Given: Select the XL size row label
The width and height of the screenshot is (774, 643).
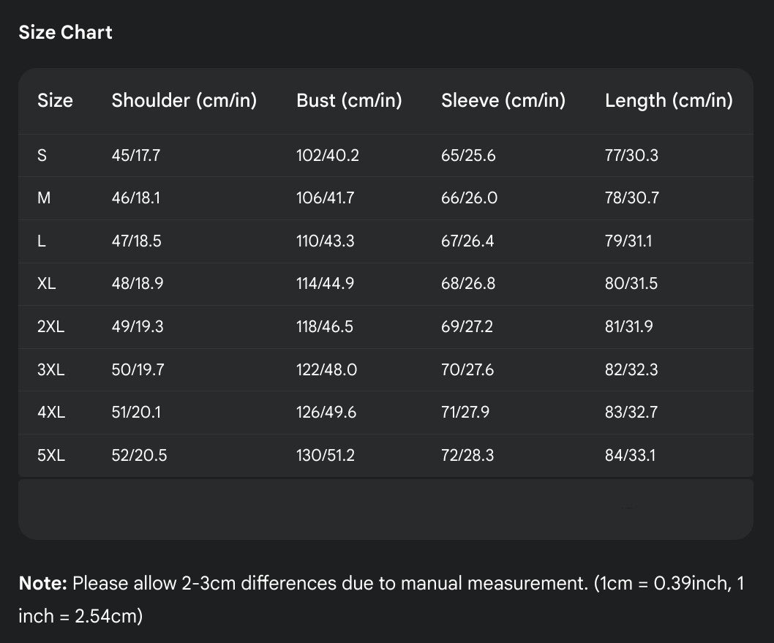Looking at the screenshot, I should click(46, 284).
